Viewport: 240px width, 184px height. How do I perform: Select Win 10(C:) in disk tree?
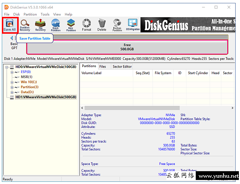coord(29,82)
